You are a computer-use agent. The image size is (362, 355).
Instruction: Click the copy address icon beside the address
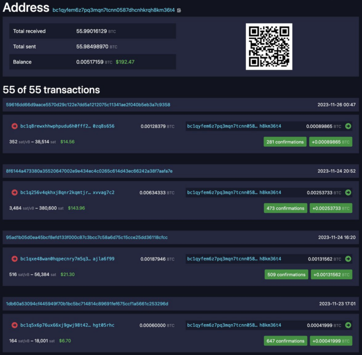pos(179,10)
